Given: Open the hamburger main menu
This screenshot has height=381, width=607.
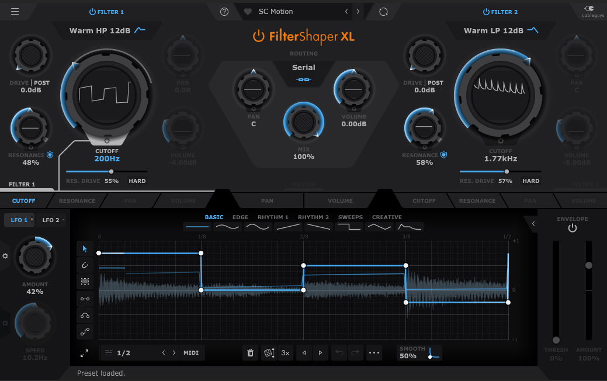Looking at the screenshot, I should tap(15, 12).
